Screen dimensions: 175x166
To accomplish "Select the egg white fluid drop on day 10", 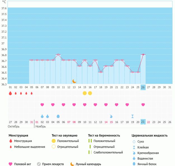I will (x=58, y=116).
